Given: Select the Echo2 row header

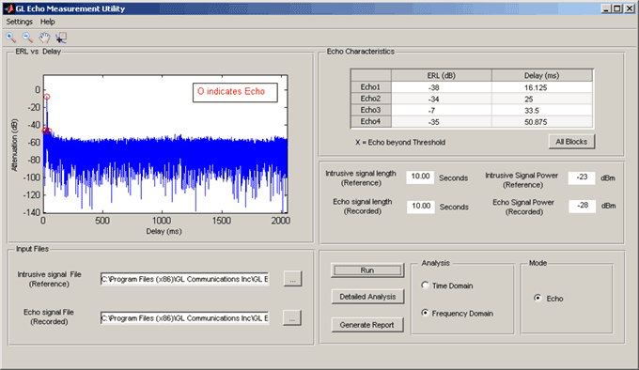Looking at the screenshot, I should point(370,99).
